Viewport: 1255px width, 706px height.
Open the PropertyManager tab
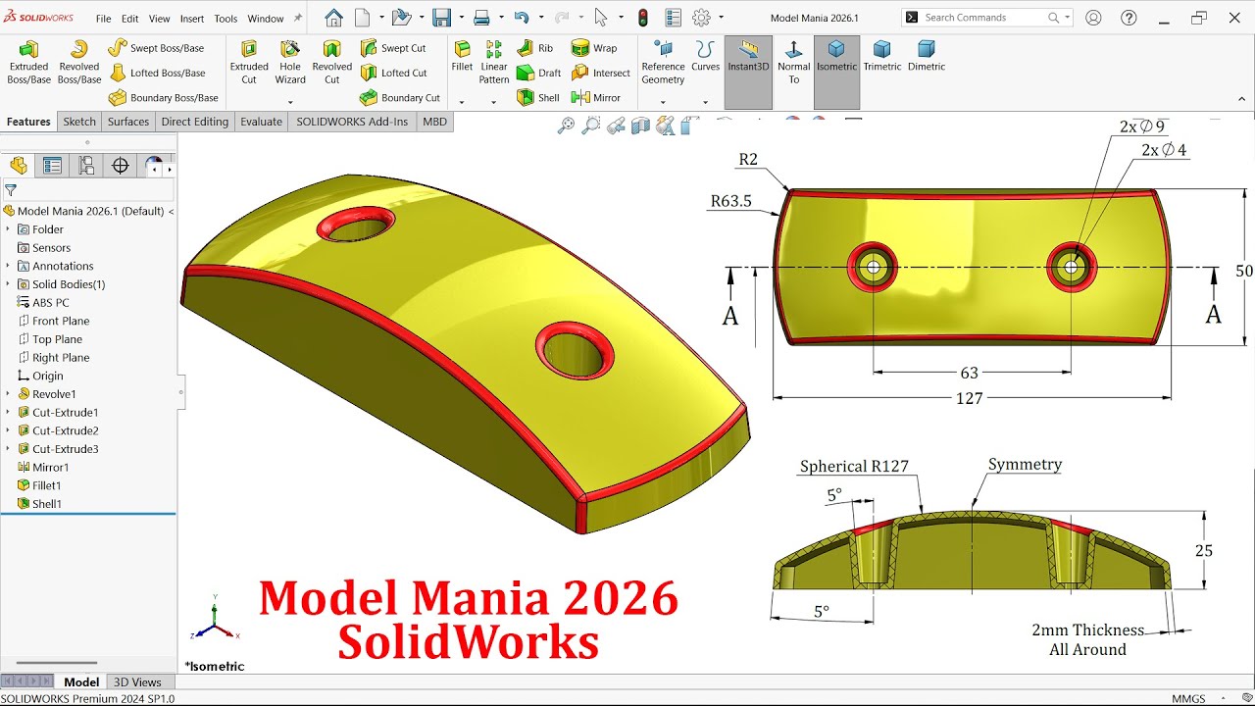coord(52,166)
